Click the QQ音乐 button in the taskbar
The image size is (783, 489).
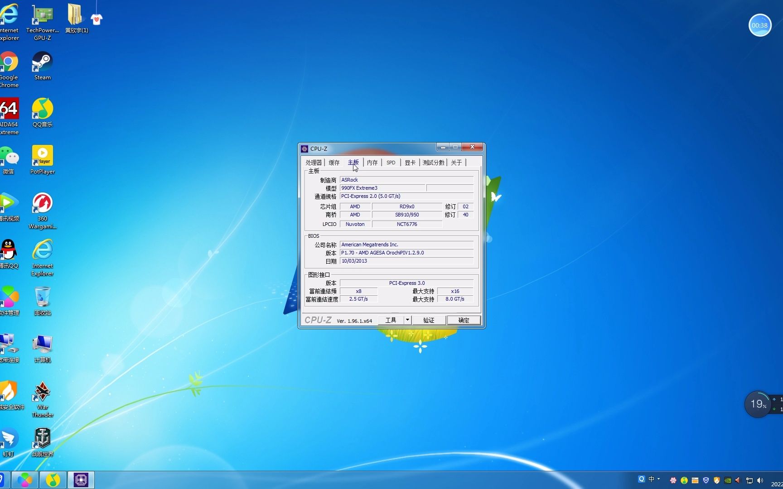[53, 480]
